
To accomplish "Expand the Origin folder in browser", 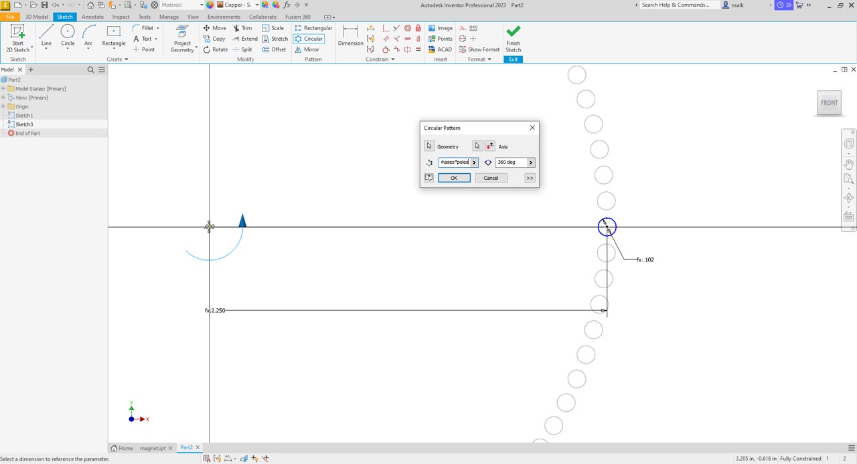I will click(x=3, y=106).
